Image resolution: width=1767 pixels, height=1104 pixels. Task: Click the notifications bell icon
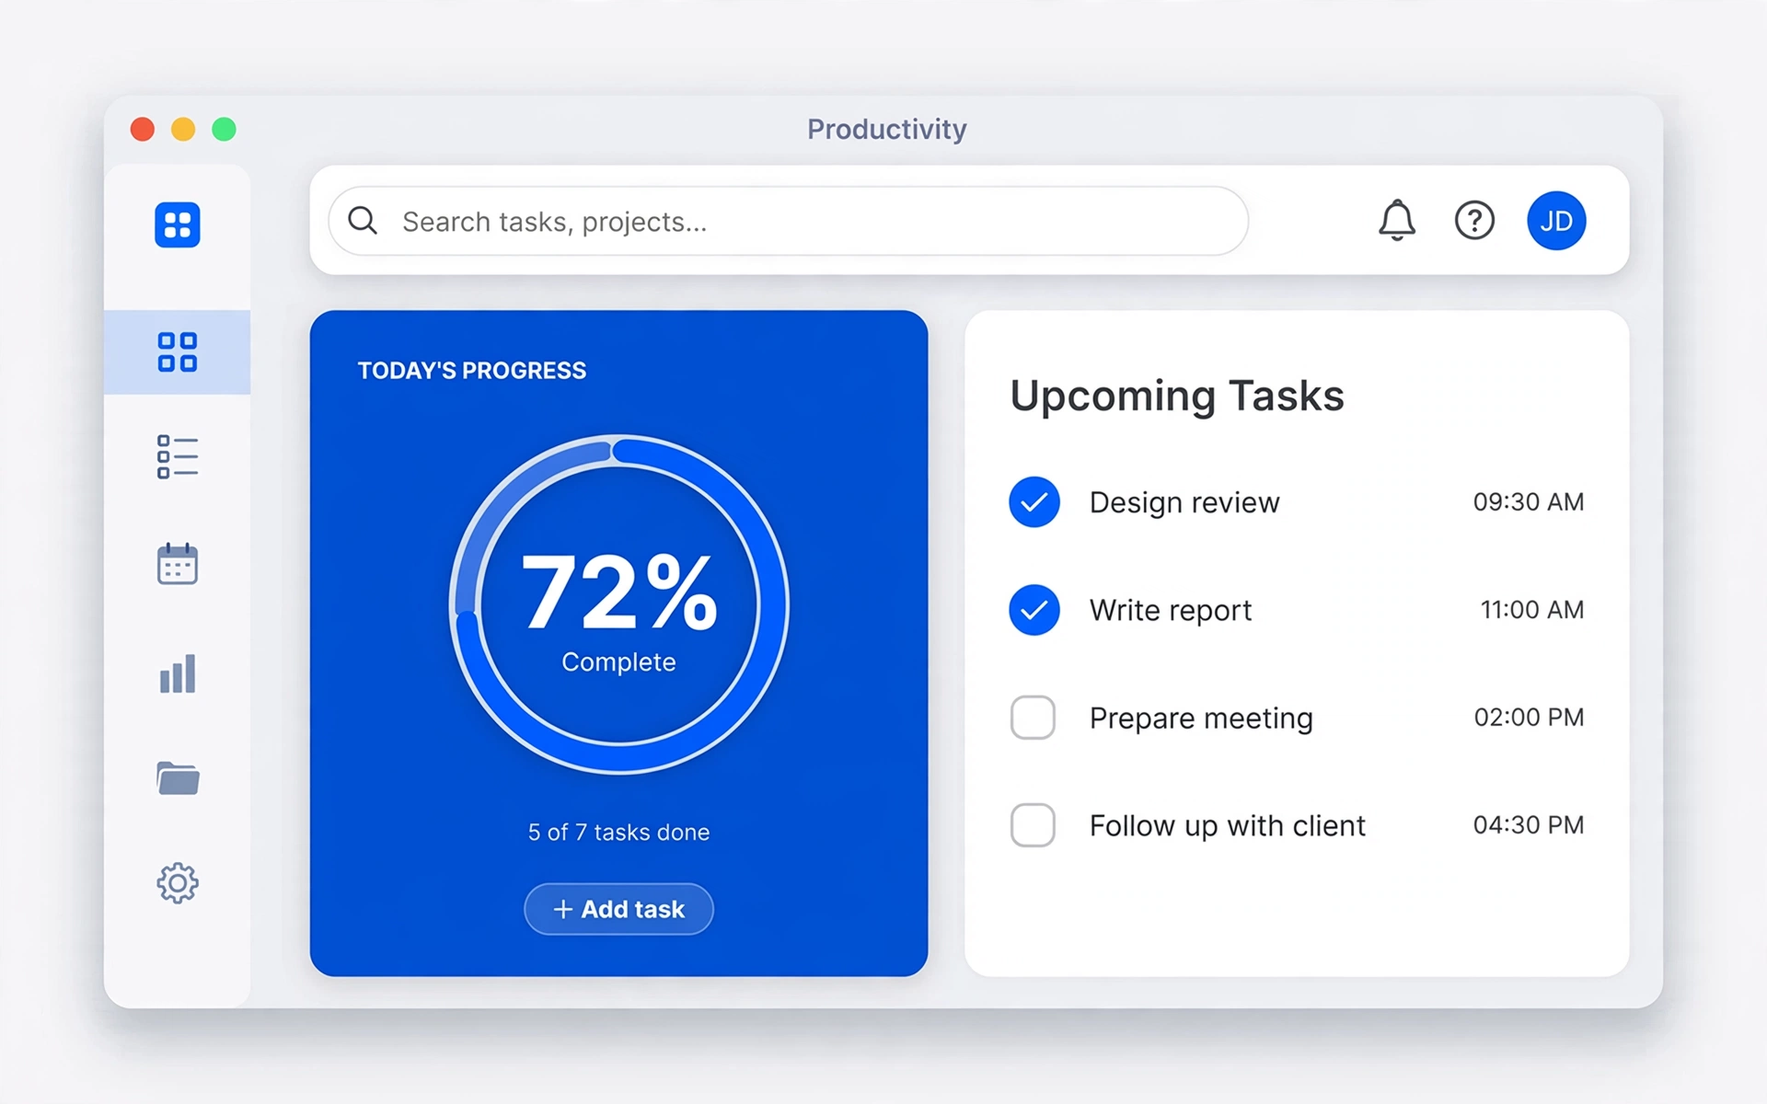click(x=1397, y=221)
